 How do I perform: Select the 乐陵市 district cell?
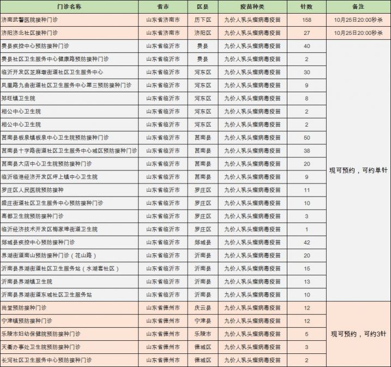click(x=203, y=334)
